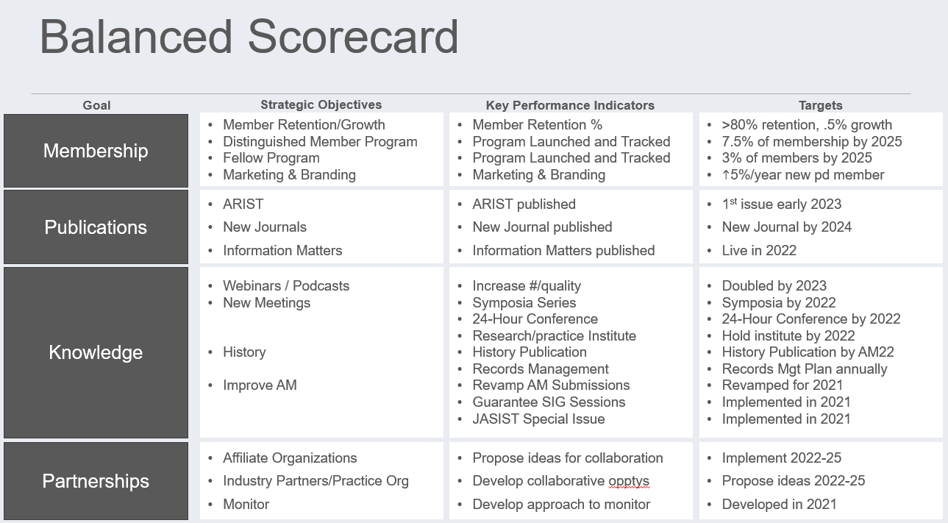This screenshot has height=523, width=948.
Task: Click Developed in 2021 target text
Action: point(779,504)
